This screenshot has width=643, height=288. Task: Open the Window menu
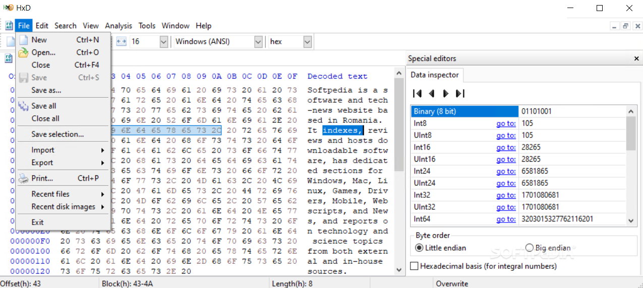(x=176, y=26)
